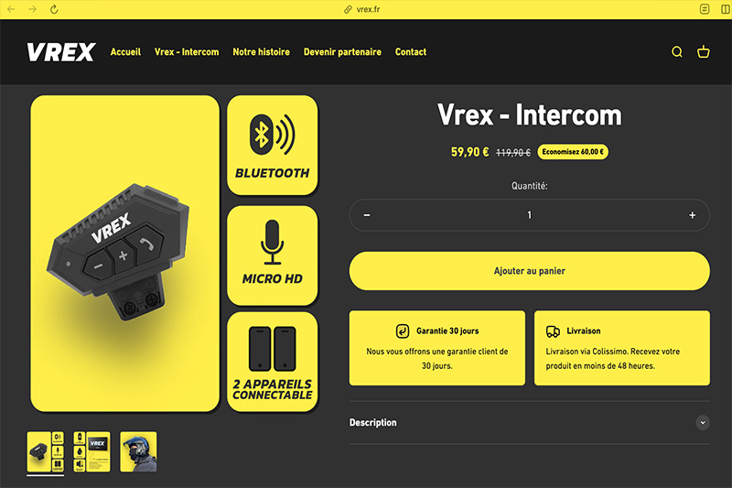This screenshot has height=488, width=732.
Task: Click Ajouter au panier button
Action: coord(530,271)
